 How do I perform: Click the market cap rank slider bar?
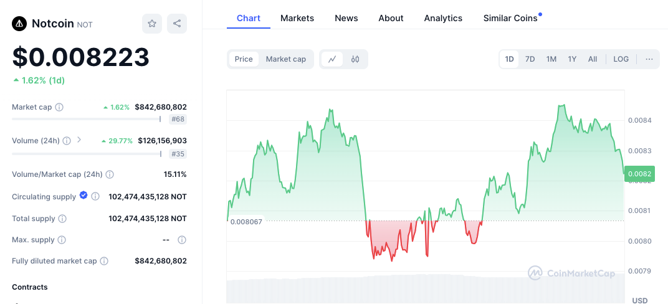pyautogui.click(x=87, y=119)
